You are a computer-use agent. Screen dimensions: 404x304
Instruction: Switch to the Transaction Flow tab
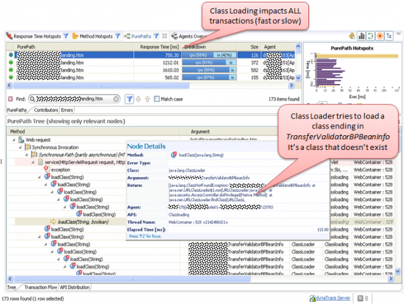(x=40, y=287)
